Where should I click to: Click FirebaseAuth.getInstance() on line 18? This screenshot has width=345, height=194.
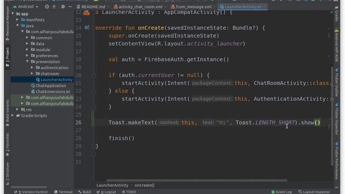pyautogui.click(x=187, y=59)
